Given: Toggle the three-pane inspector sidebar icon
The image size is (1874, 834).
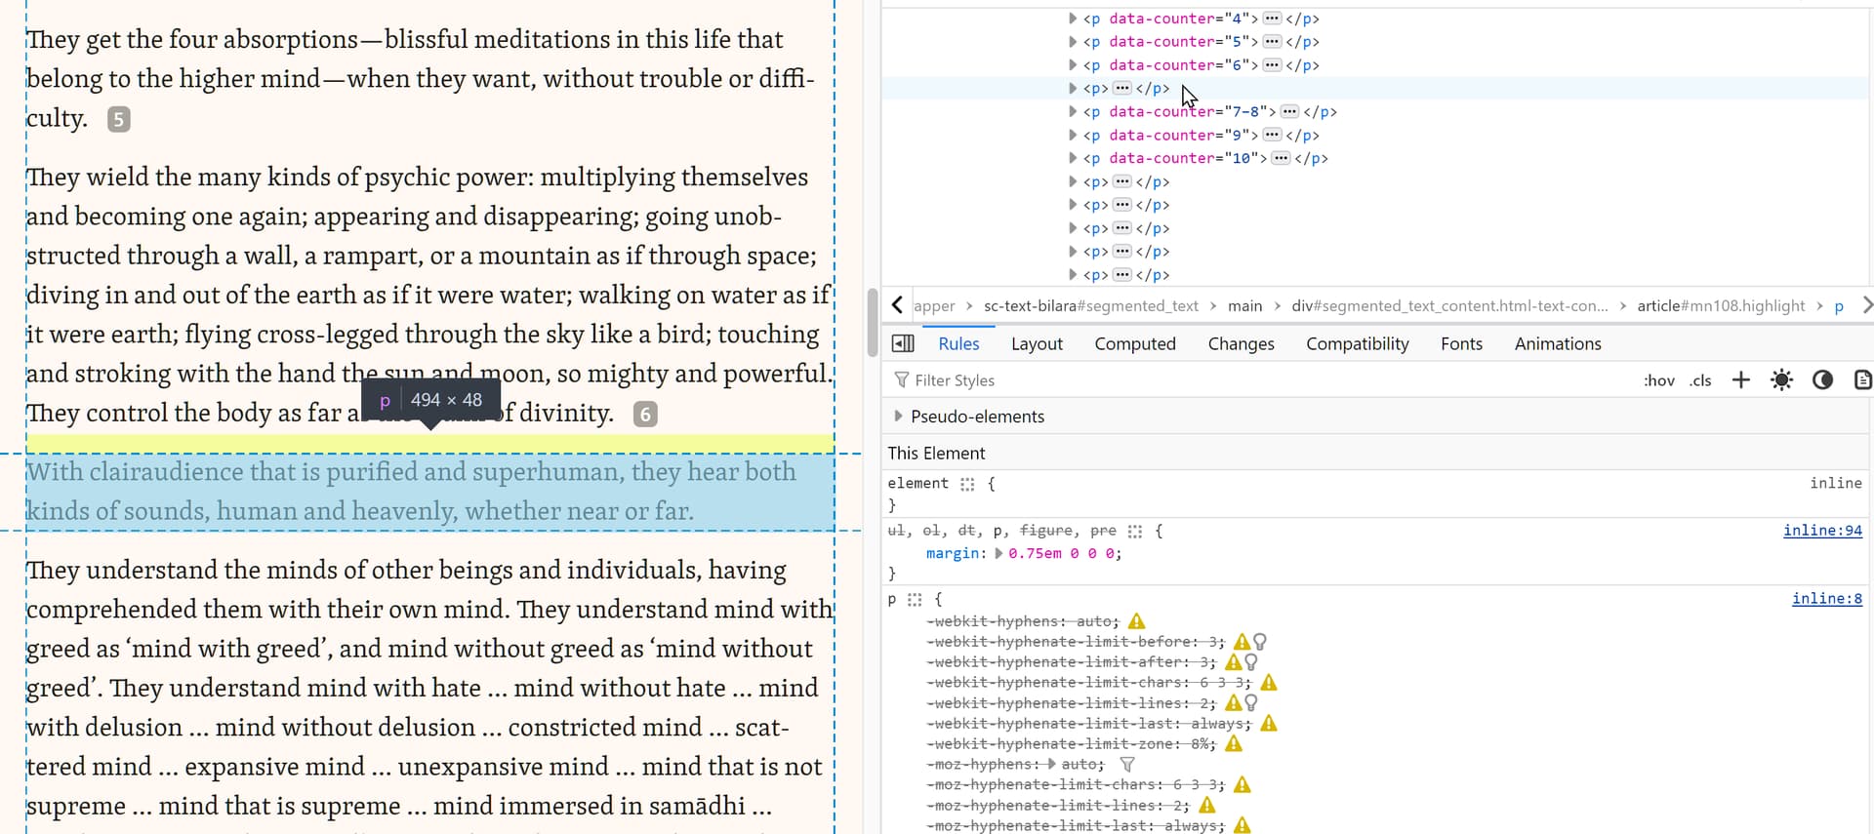Looking at the screenshot, I should click(x=903, y=343).
